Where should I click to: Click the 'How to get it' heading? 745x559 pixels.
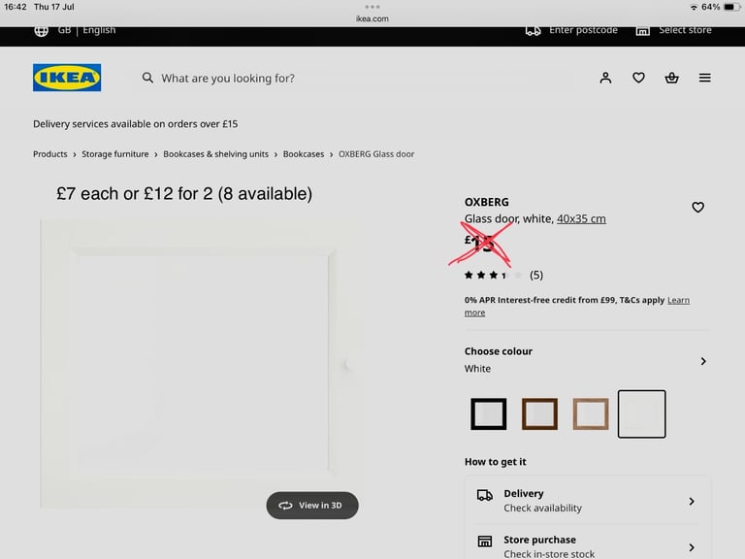(495, 462)
